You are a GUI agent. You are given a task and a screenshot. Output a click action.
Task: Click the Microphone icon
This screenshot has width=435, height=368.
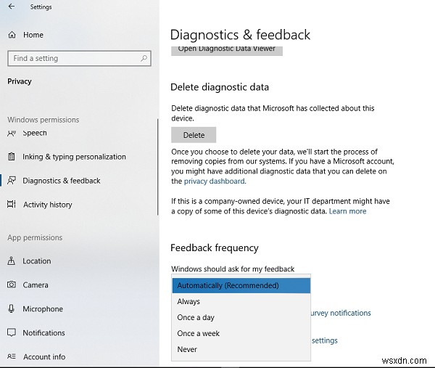click(x=12, y=309)
